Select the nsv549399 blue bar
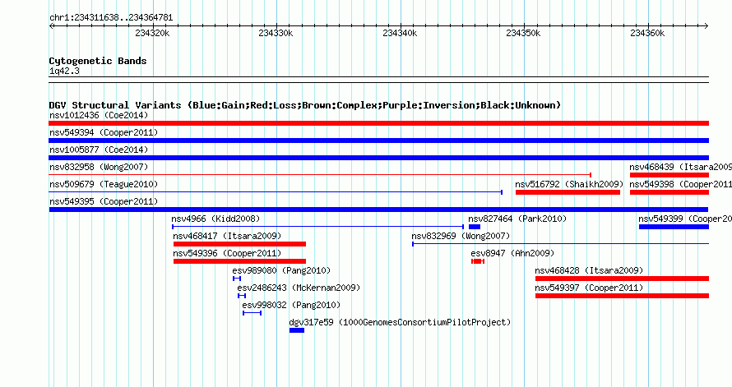Viewport: 732px width, 387px height. [674, 227]
